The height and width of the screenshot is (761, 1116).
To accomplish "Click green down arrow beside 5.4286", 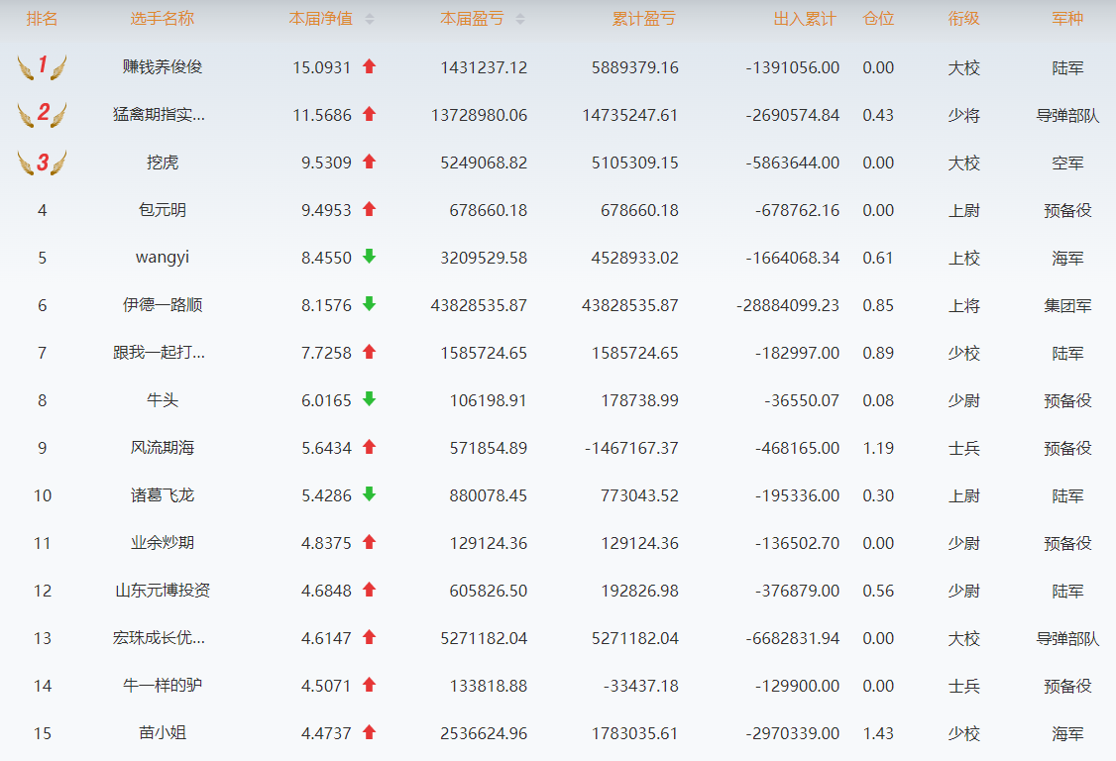I will (369, 494).
